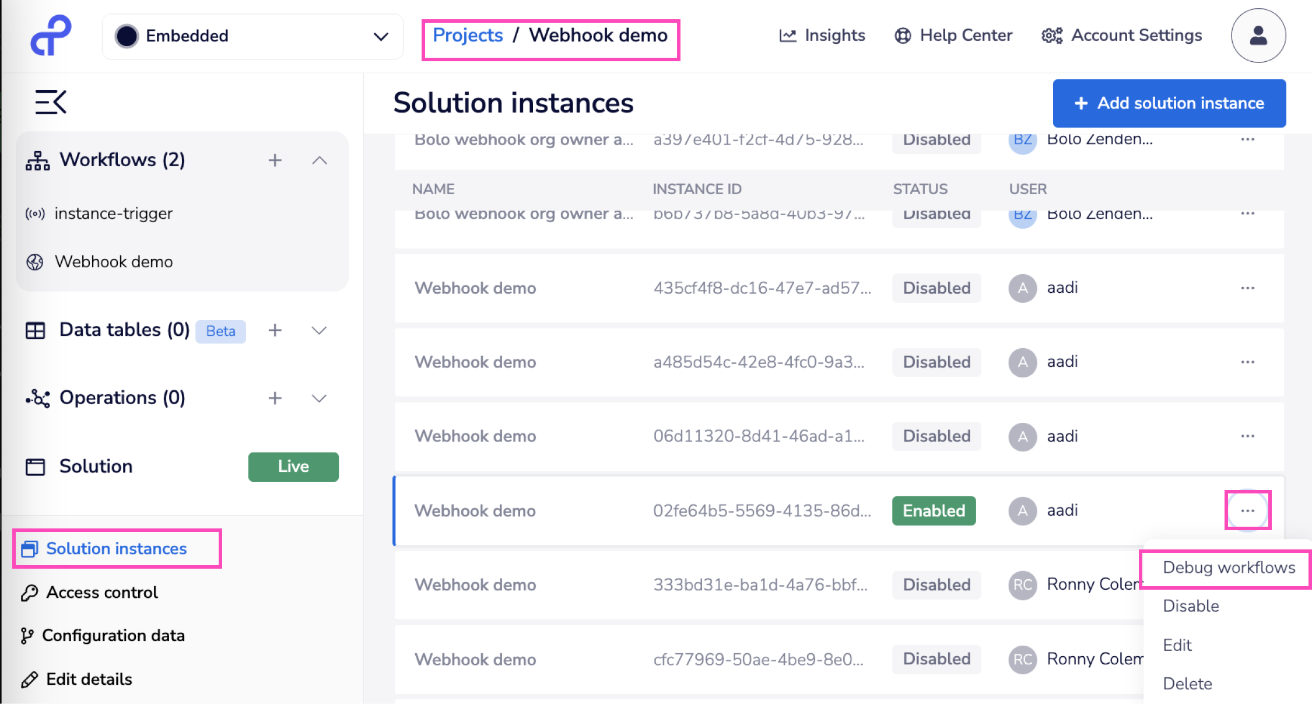Select Debug workflows from context menu

coord(1229,568)
